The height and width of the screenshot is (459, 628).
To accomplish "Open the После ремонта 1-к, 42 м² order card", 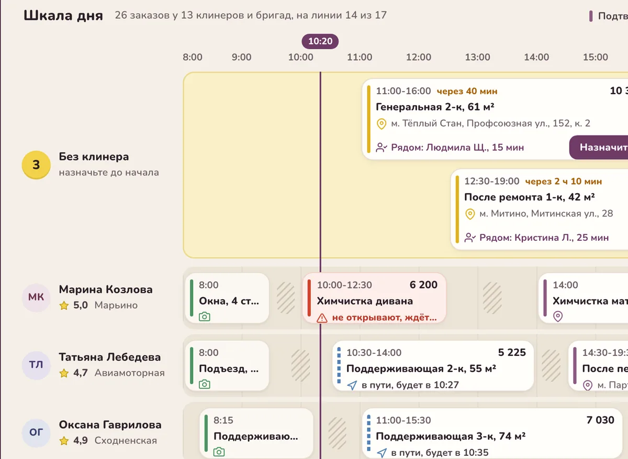I will [x=539, y=209].
